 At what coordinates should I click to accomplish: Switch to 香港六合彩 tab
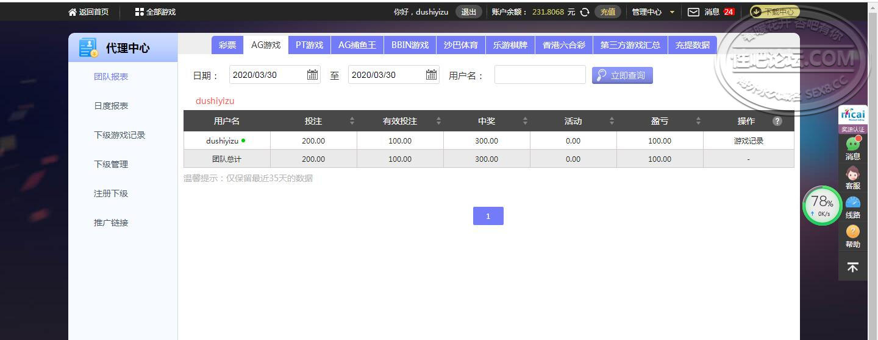click(564, 45)
